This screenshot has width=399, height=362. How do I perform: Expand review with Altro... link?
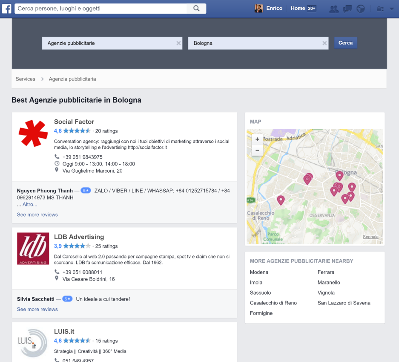30,204
